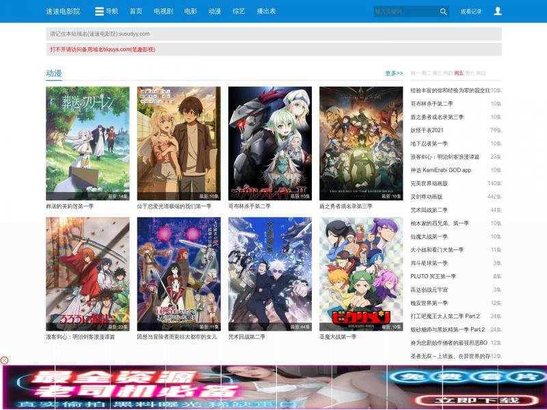This screenshot has height=410, width=547.
Task: Select the 周六 schedule tab
Action: 470,73
